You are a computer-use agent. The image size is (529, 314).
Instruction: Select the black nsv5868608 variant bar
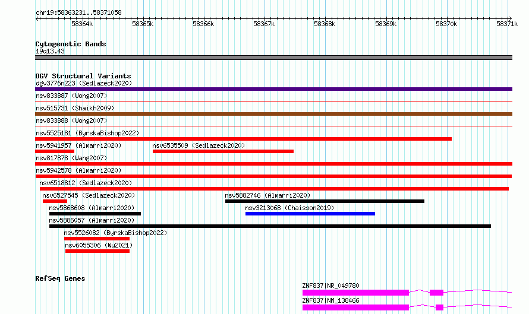[x=95, y=214]
